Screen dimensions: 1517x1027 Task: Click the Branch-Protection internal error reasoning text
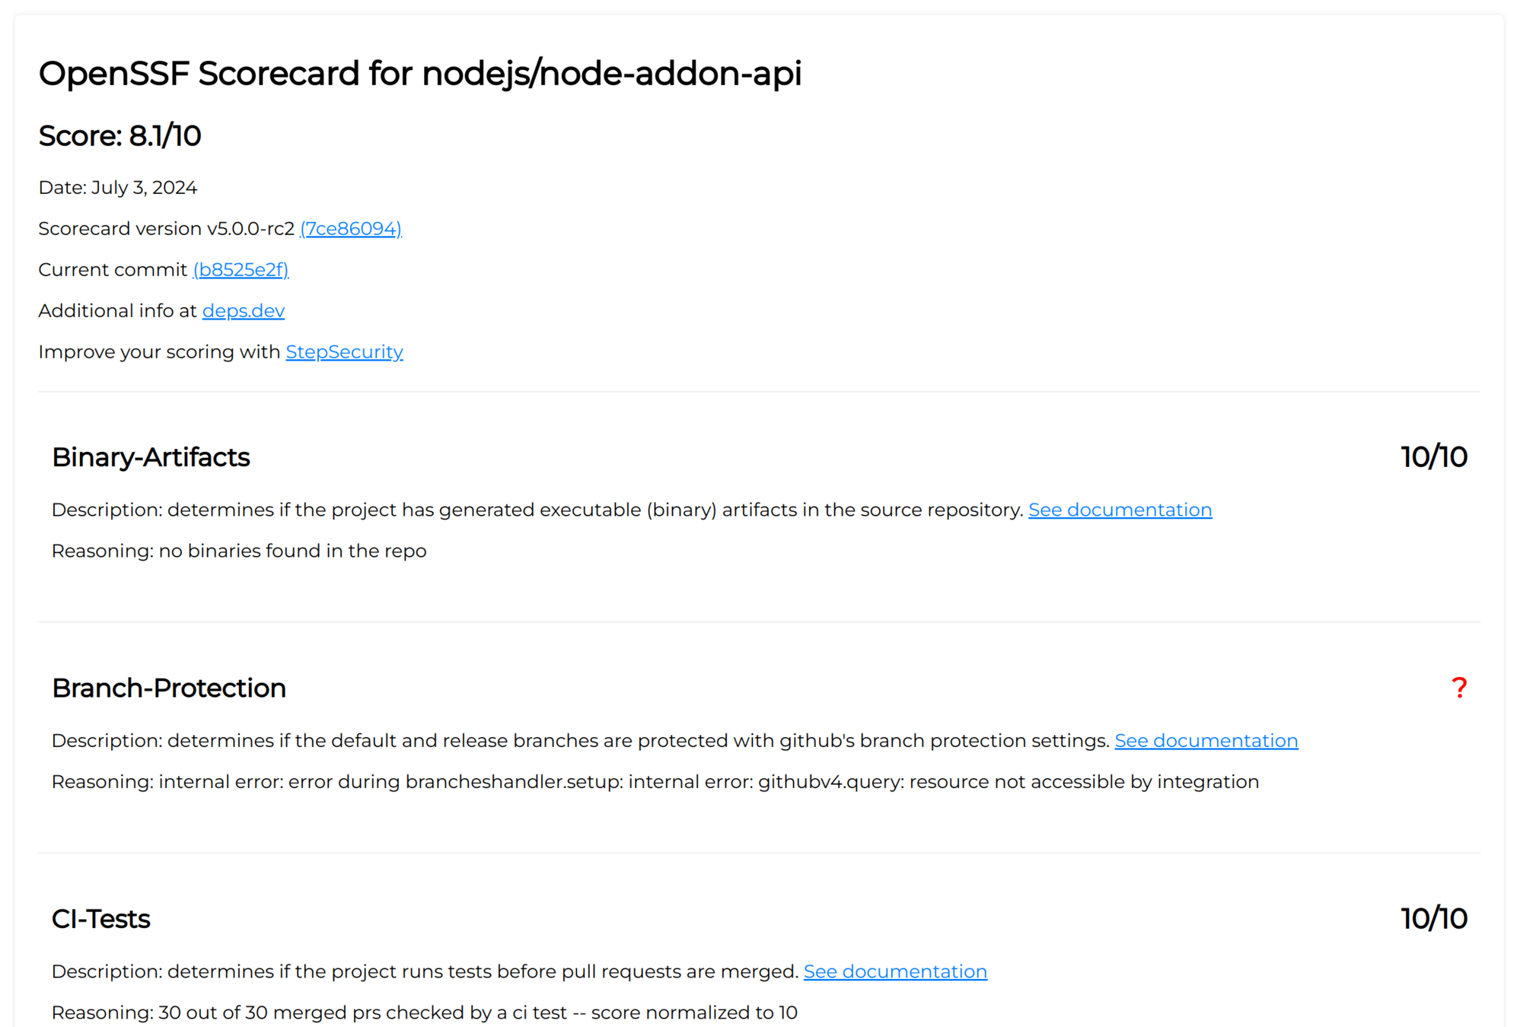(655, 782)
